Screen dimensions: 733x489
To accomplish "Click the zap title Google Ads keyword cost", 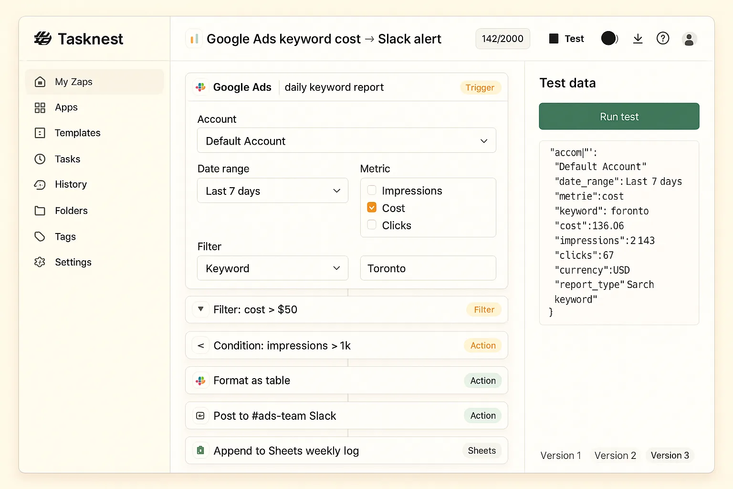I will pos(324,39).
